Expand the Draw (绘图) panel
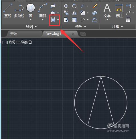The height and width of the screenshot is (139, 136). pos(31,27)
